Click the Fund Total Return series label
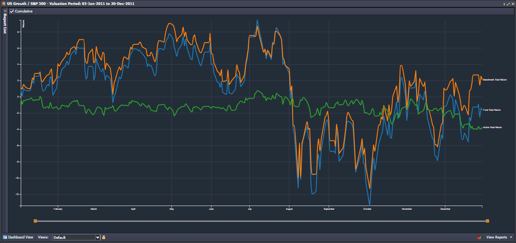 point(491,110)
